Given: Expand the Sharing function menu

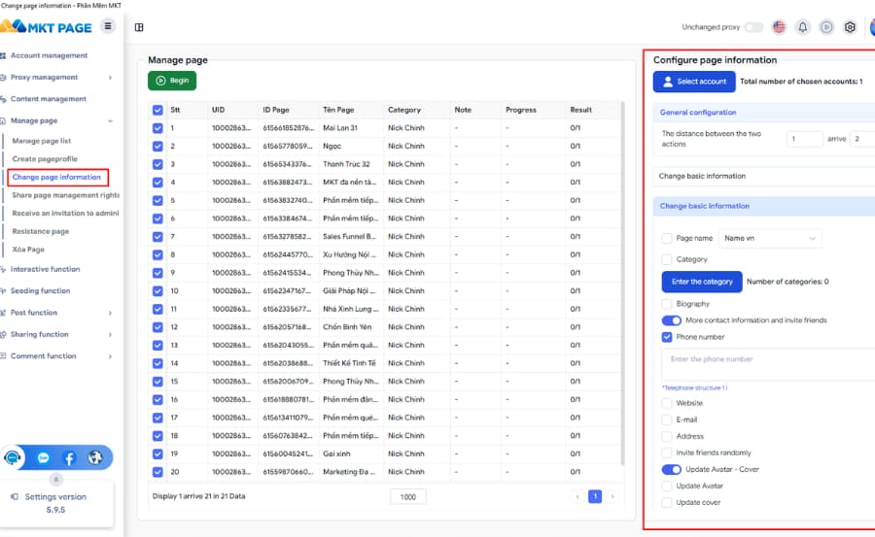Looking at the screenshot, I should click(x=110, y=335).
